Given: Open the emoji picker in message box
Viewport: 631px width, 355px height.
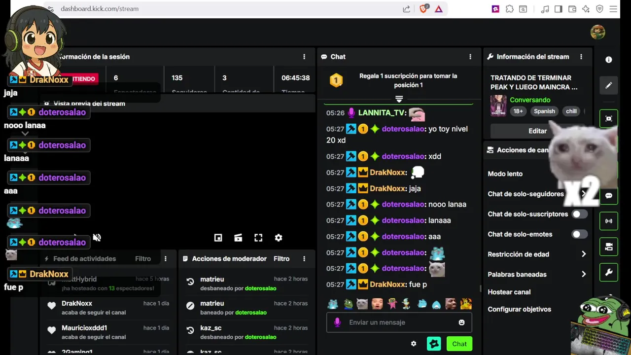Looking at the screenshot, I should pyautogui.click(x=461, y=322).
